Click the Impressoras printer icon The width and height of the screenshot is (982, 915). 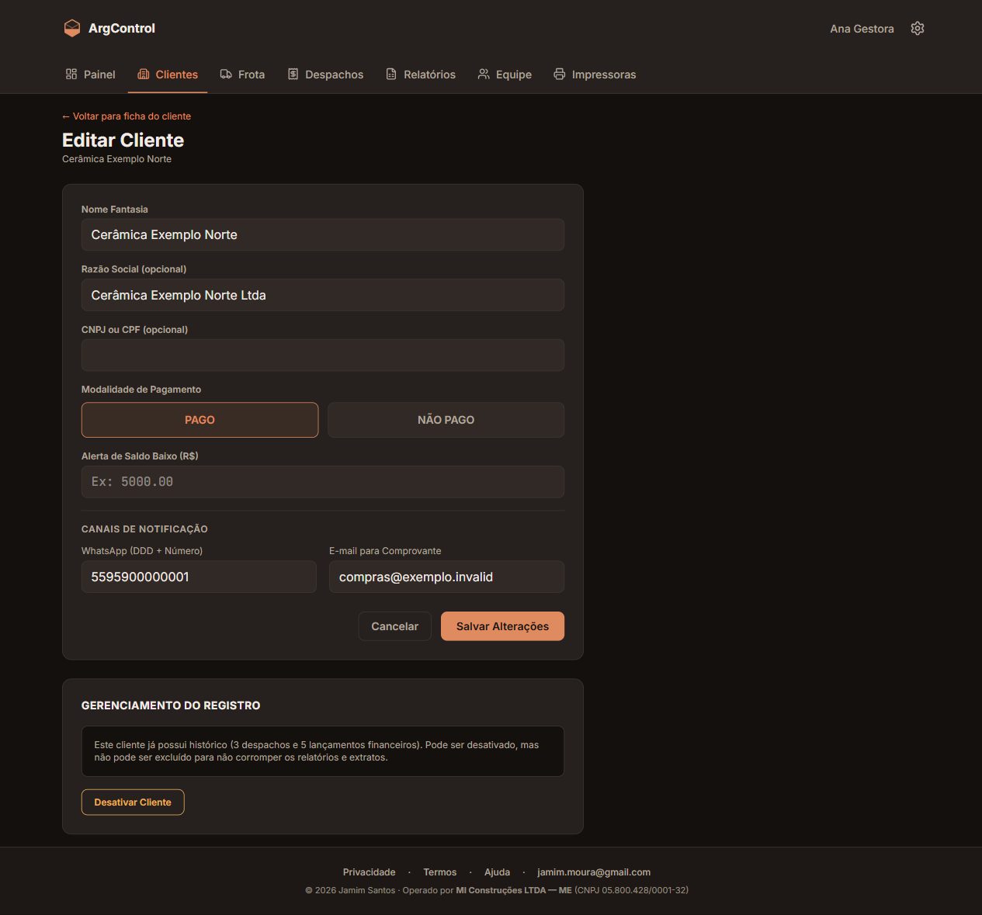[x=560, y=75]
